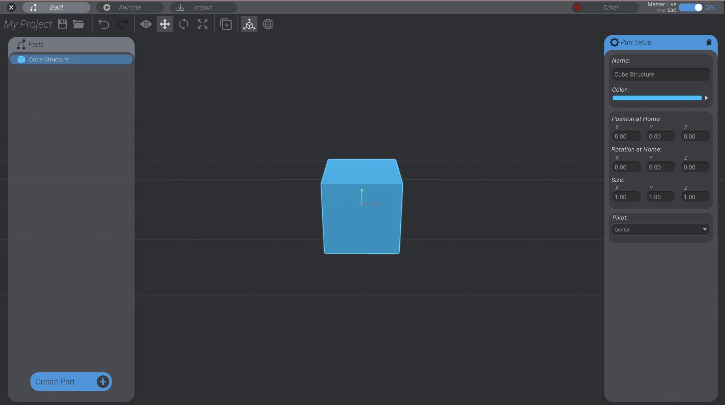Viewport: 725px width, 405px height.
Task: Click the Open project folder icon
Action: coord(79,24)
